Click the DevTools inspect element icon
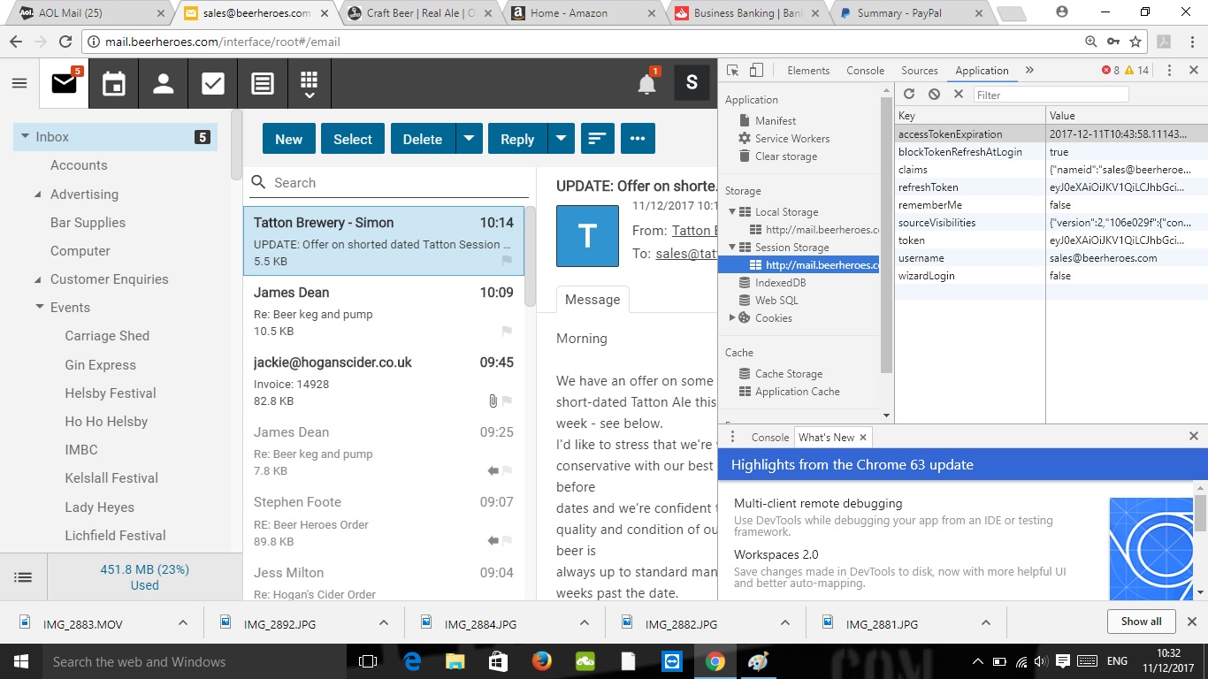Screen dimensions: 1208x679 [x=733, y=71]
